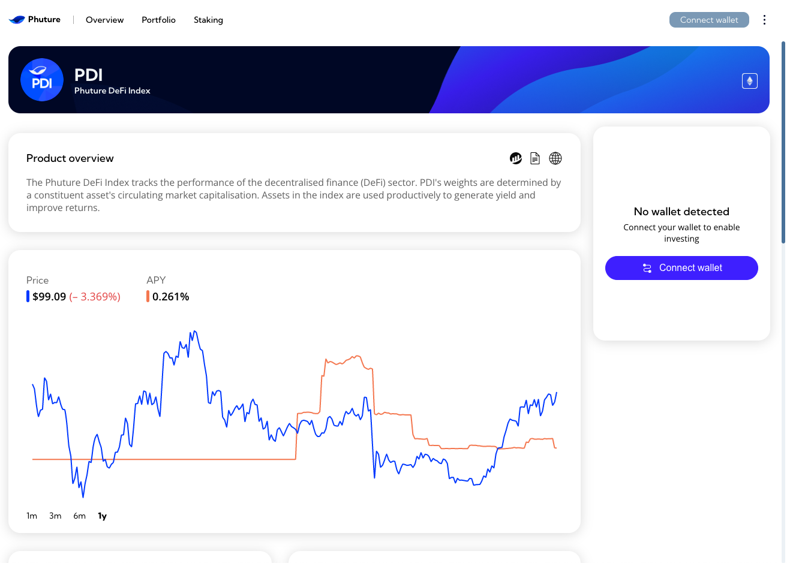Open the three-dot more options menu
This screenshot has height=563, width=793.
[x=764, y=20]
